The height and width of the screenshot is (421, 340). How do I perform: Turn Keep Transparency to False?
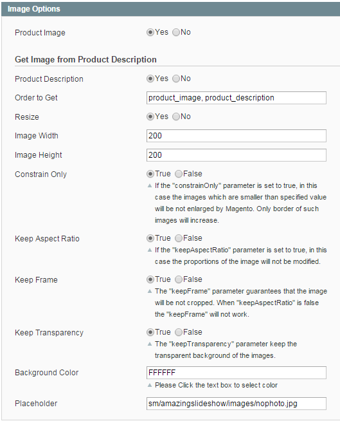179,332
